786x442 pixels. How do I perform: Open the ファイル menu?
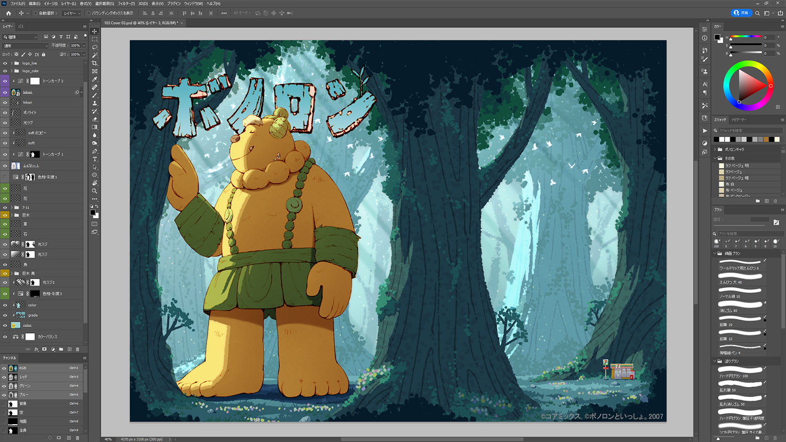coord(18,4)
